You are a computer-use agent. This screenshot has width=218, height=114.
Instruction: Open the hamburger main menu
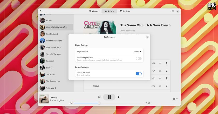pos(173,11)
